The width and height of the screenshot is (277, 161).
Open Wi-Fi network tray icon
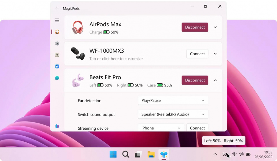(x=234, y=154)
